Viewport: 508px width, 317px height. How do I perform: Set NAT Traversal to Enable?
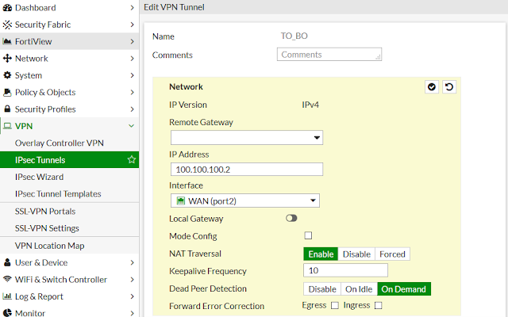[x=321, y=254]
